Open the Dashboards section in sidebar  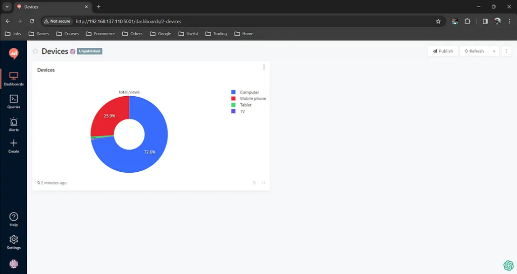click(x=14, y=79)
